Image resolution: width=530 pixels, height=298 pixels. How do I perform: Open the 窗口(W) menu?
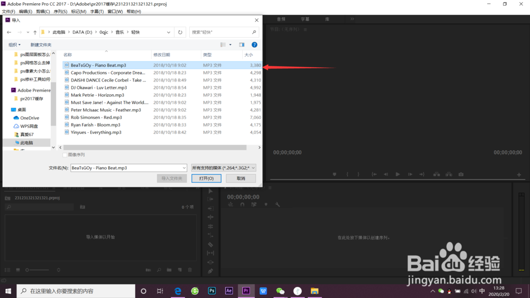point(115,12)
